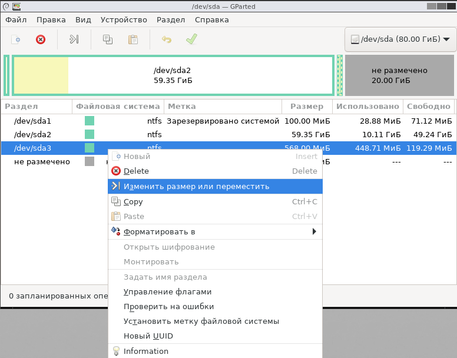Click the Resize/Move icon in the toolbar
This screenshot has width=457, height=358.
[74, 39]
